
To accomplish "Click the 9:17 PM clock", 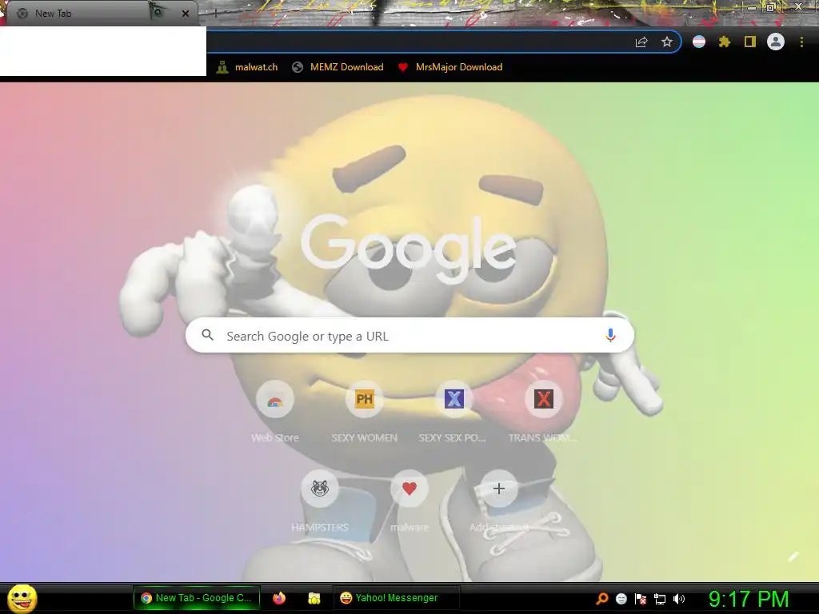I will (x=749, y=600).
